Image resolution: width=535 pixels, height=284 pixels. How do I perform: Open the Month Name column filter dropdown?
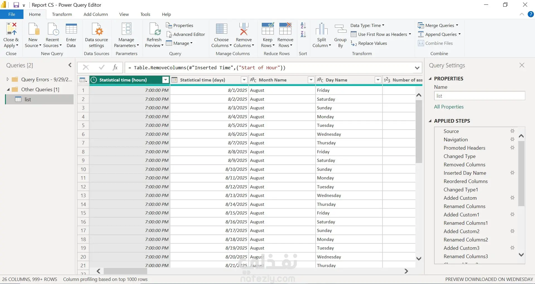coord(311,80)
